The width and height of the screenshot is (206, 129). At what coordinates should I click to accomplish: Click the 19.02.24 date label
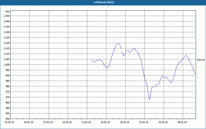[125, 122]
